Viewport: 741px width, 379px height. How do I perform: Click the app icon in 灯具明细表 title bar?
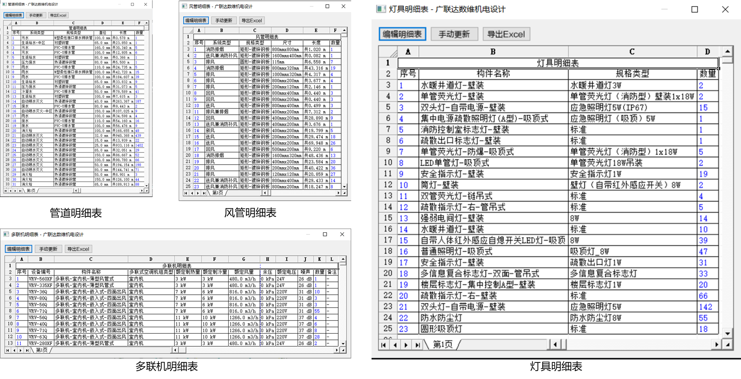[x=381, y=9]
